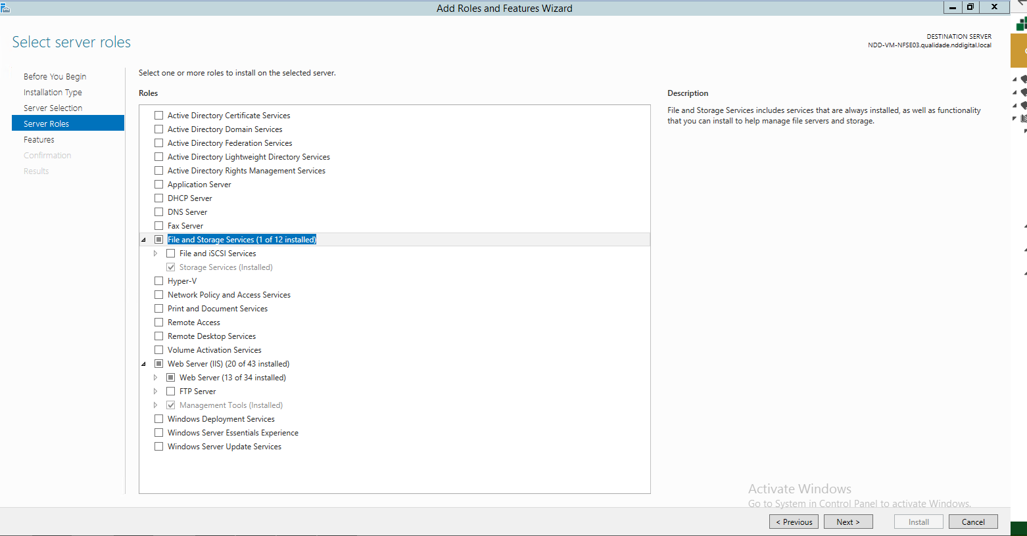Click the Next button

(848, 521)
